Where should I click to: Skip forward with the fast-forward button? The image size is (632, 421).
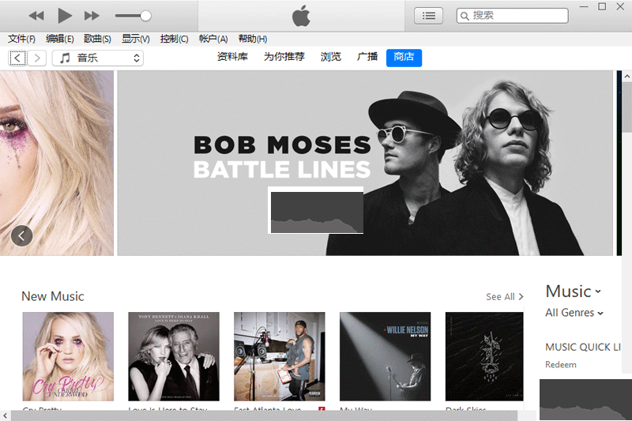pos(92,16)
